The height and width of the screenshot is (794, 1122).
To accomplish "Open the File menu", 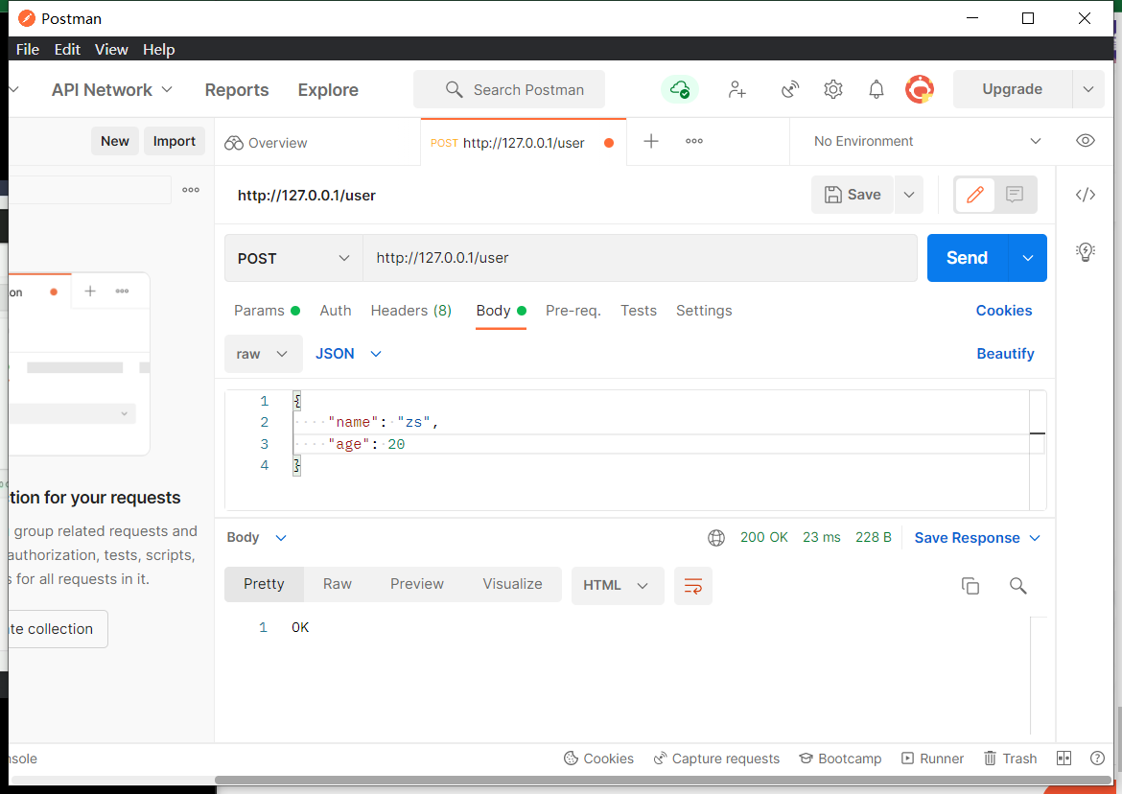I will [x=27, y=49].
